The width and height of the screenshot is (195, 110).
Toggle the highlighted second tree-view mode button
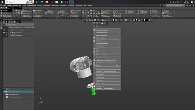[6, 22]
